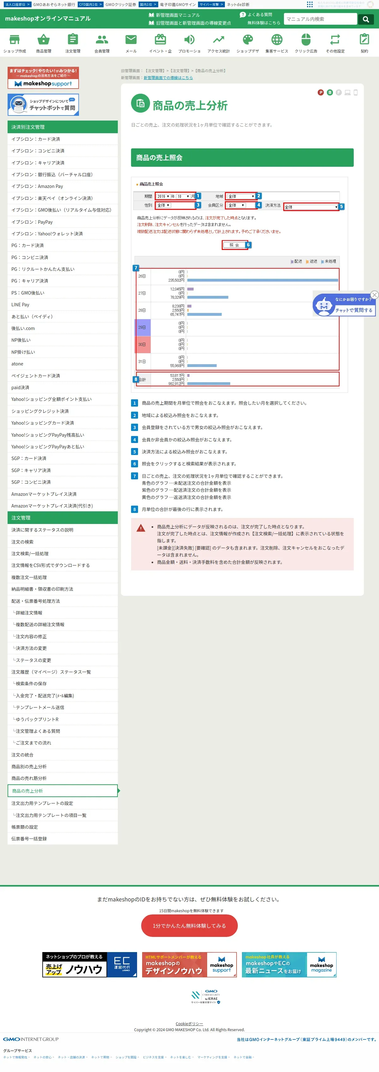The image size is (379, 1072).
Task: Click the makeshop support banner
Action: tap(43, 78)
